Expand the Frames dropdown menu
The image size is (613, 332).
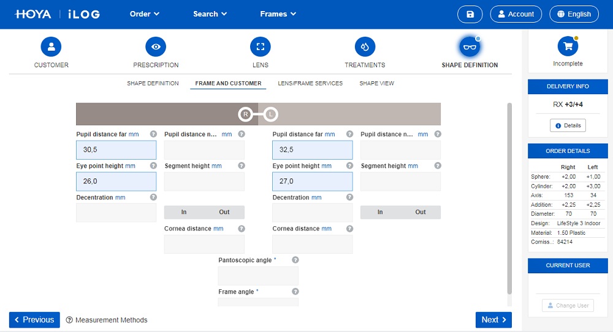point(278,14)
